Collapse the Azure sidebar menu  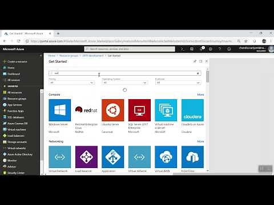pyautogui.click(x=41, y=56)
